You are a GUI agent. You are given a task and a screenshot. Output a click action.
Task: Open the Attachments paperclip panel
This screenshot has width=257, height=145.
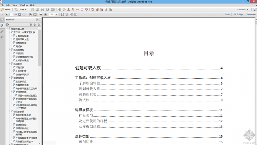tap(2, 31)
